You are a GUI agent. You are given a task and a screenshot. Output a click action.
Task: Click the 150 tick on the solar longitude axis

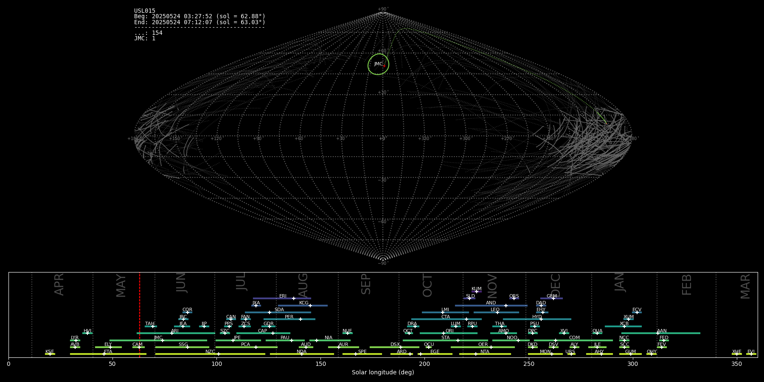(320, 364)
